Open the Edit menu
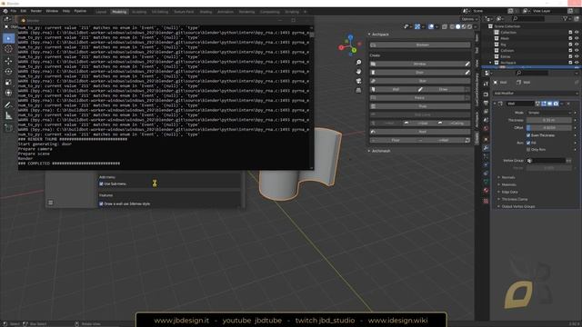Screen dimensions: 582x327 point(24,11)
